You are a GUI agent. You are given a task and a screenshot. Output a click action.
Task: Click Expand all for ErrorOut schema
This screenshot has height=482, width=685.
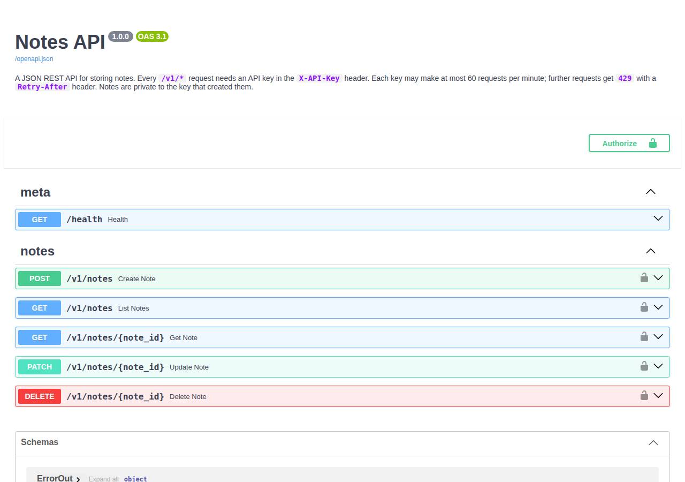pos(103,479)
